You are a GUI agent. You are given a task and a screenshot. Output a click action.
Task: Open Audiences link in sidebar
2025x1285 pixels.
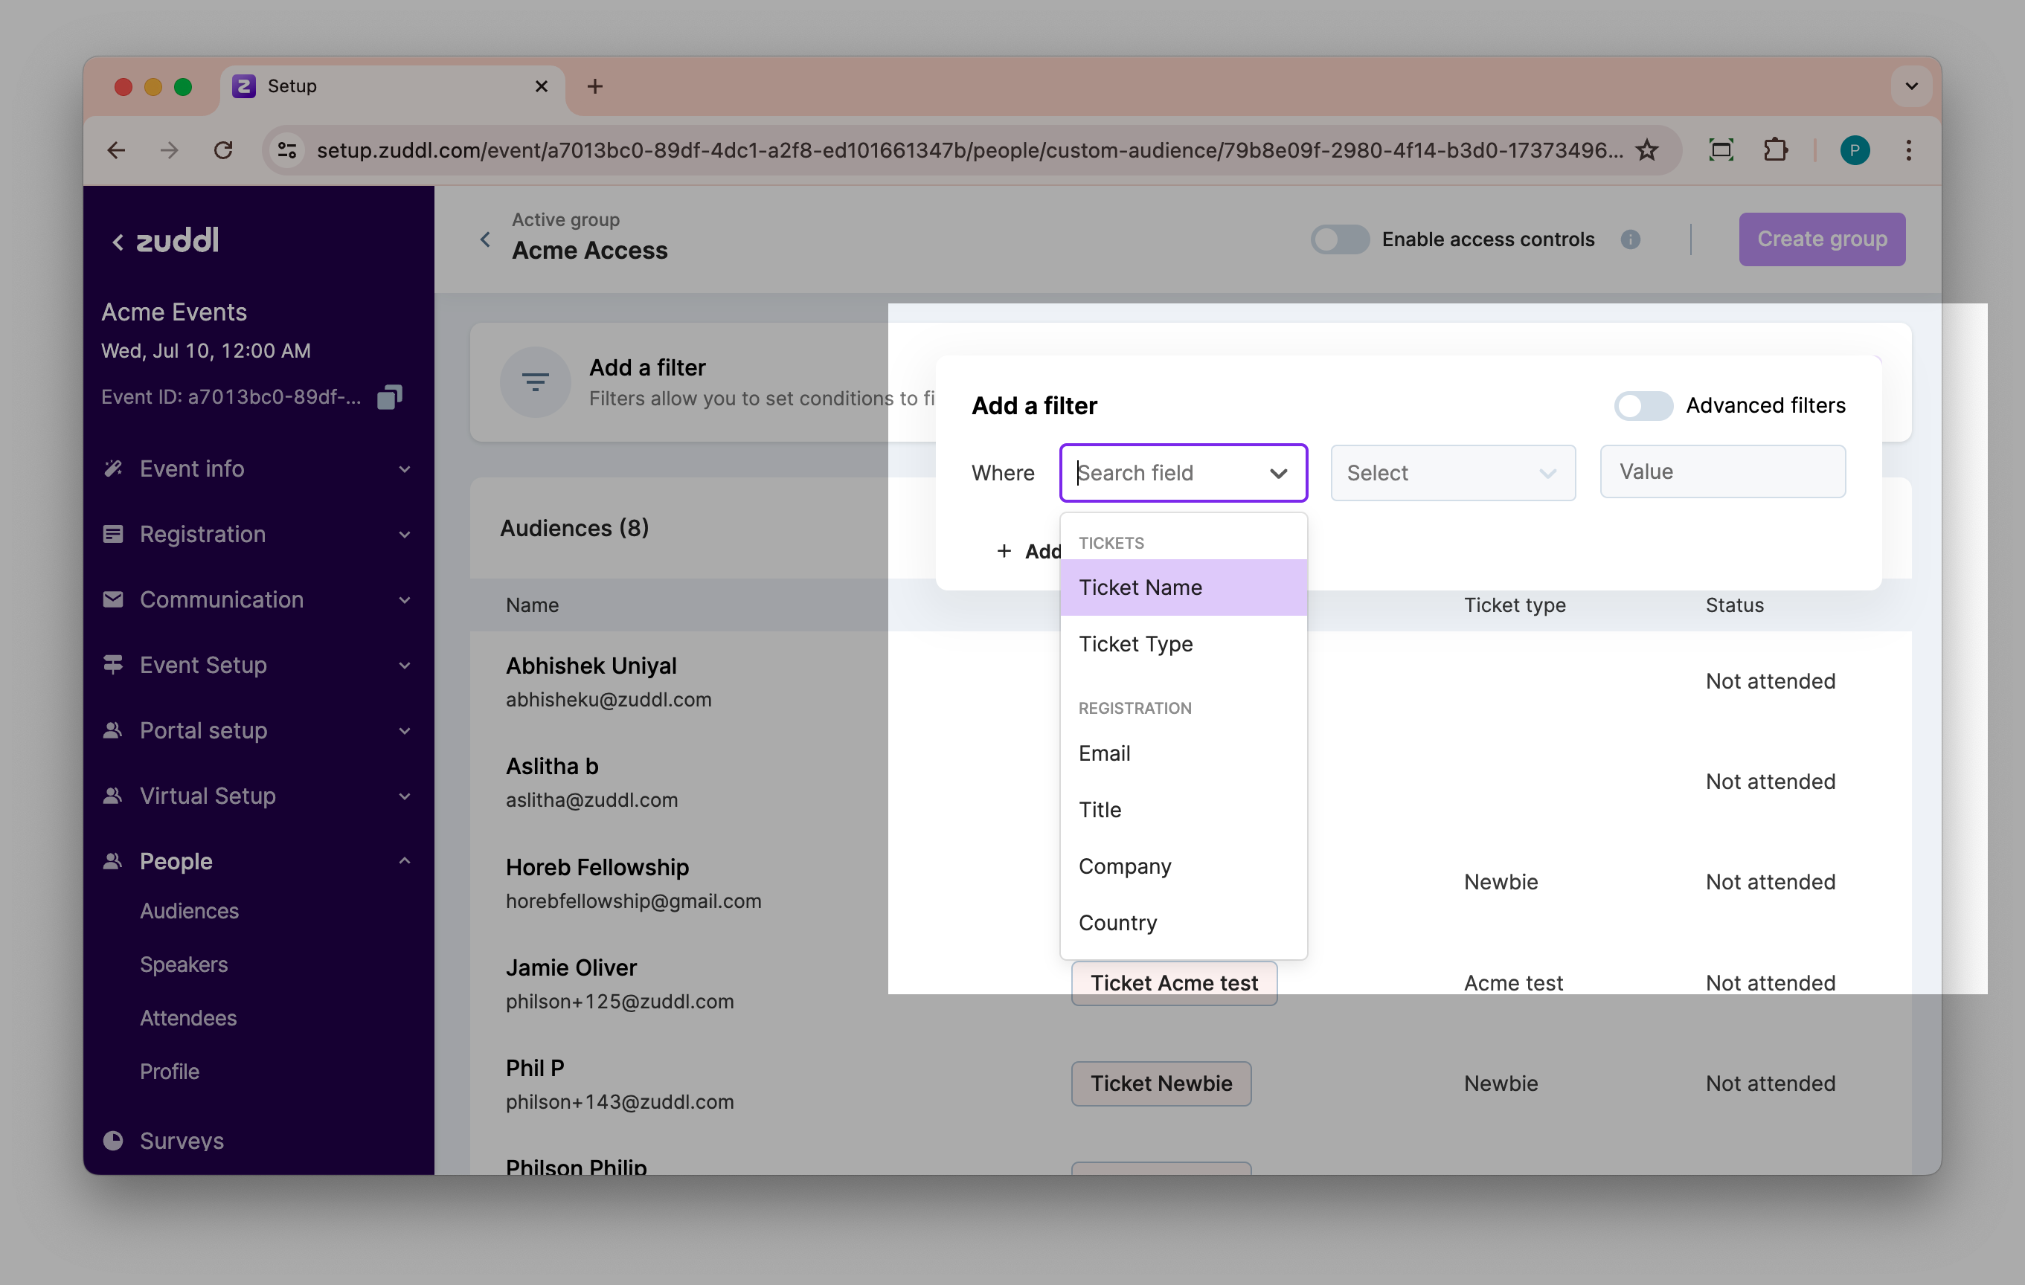[x=189, y=911]
